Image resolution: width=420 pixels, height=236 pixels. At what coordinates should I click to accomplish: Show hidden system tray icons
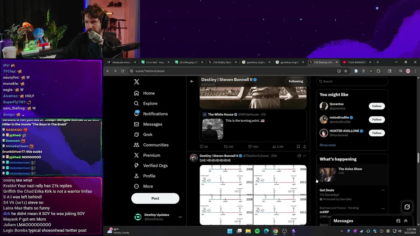coord(342,231)
